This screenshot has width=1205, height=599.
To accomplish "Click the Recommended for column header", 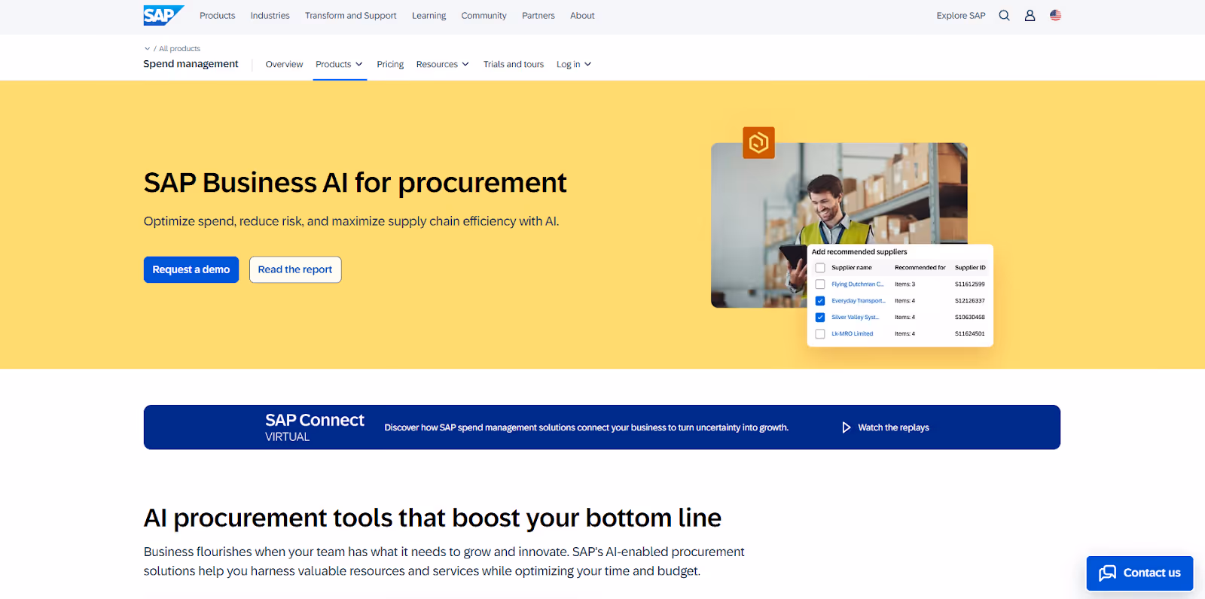I will (x=920, y=268).
